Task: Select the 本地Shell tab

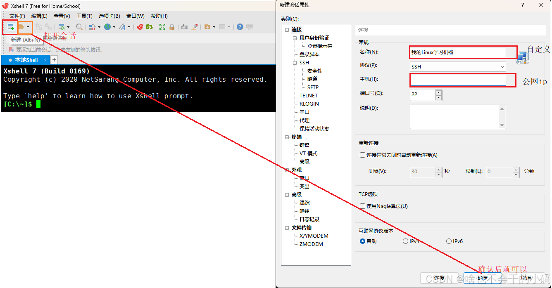Action: (25, 60)
